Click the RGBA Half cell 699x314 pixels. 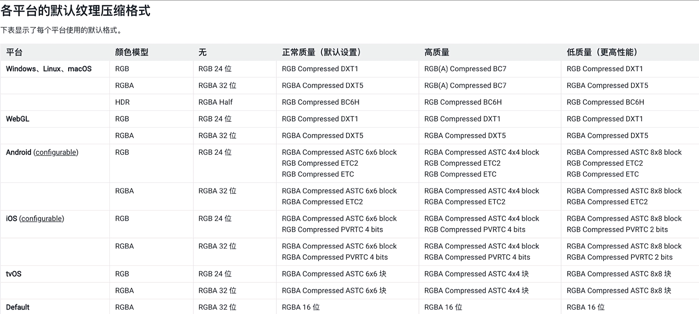215,102
